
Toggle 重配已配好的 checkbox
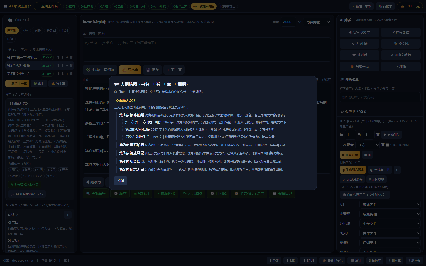tap(388, 145)
